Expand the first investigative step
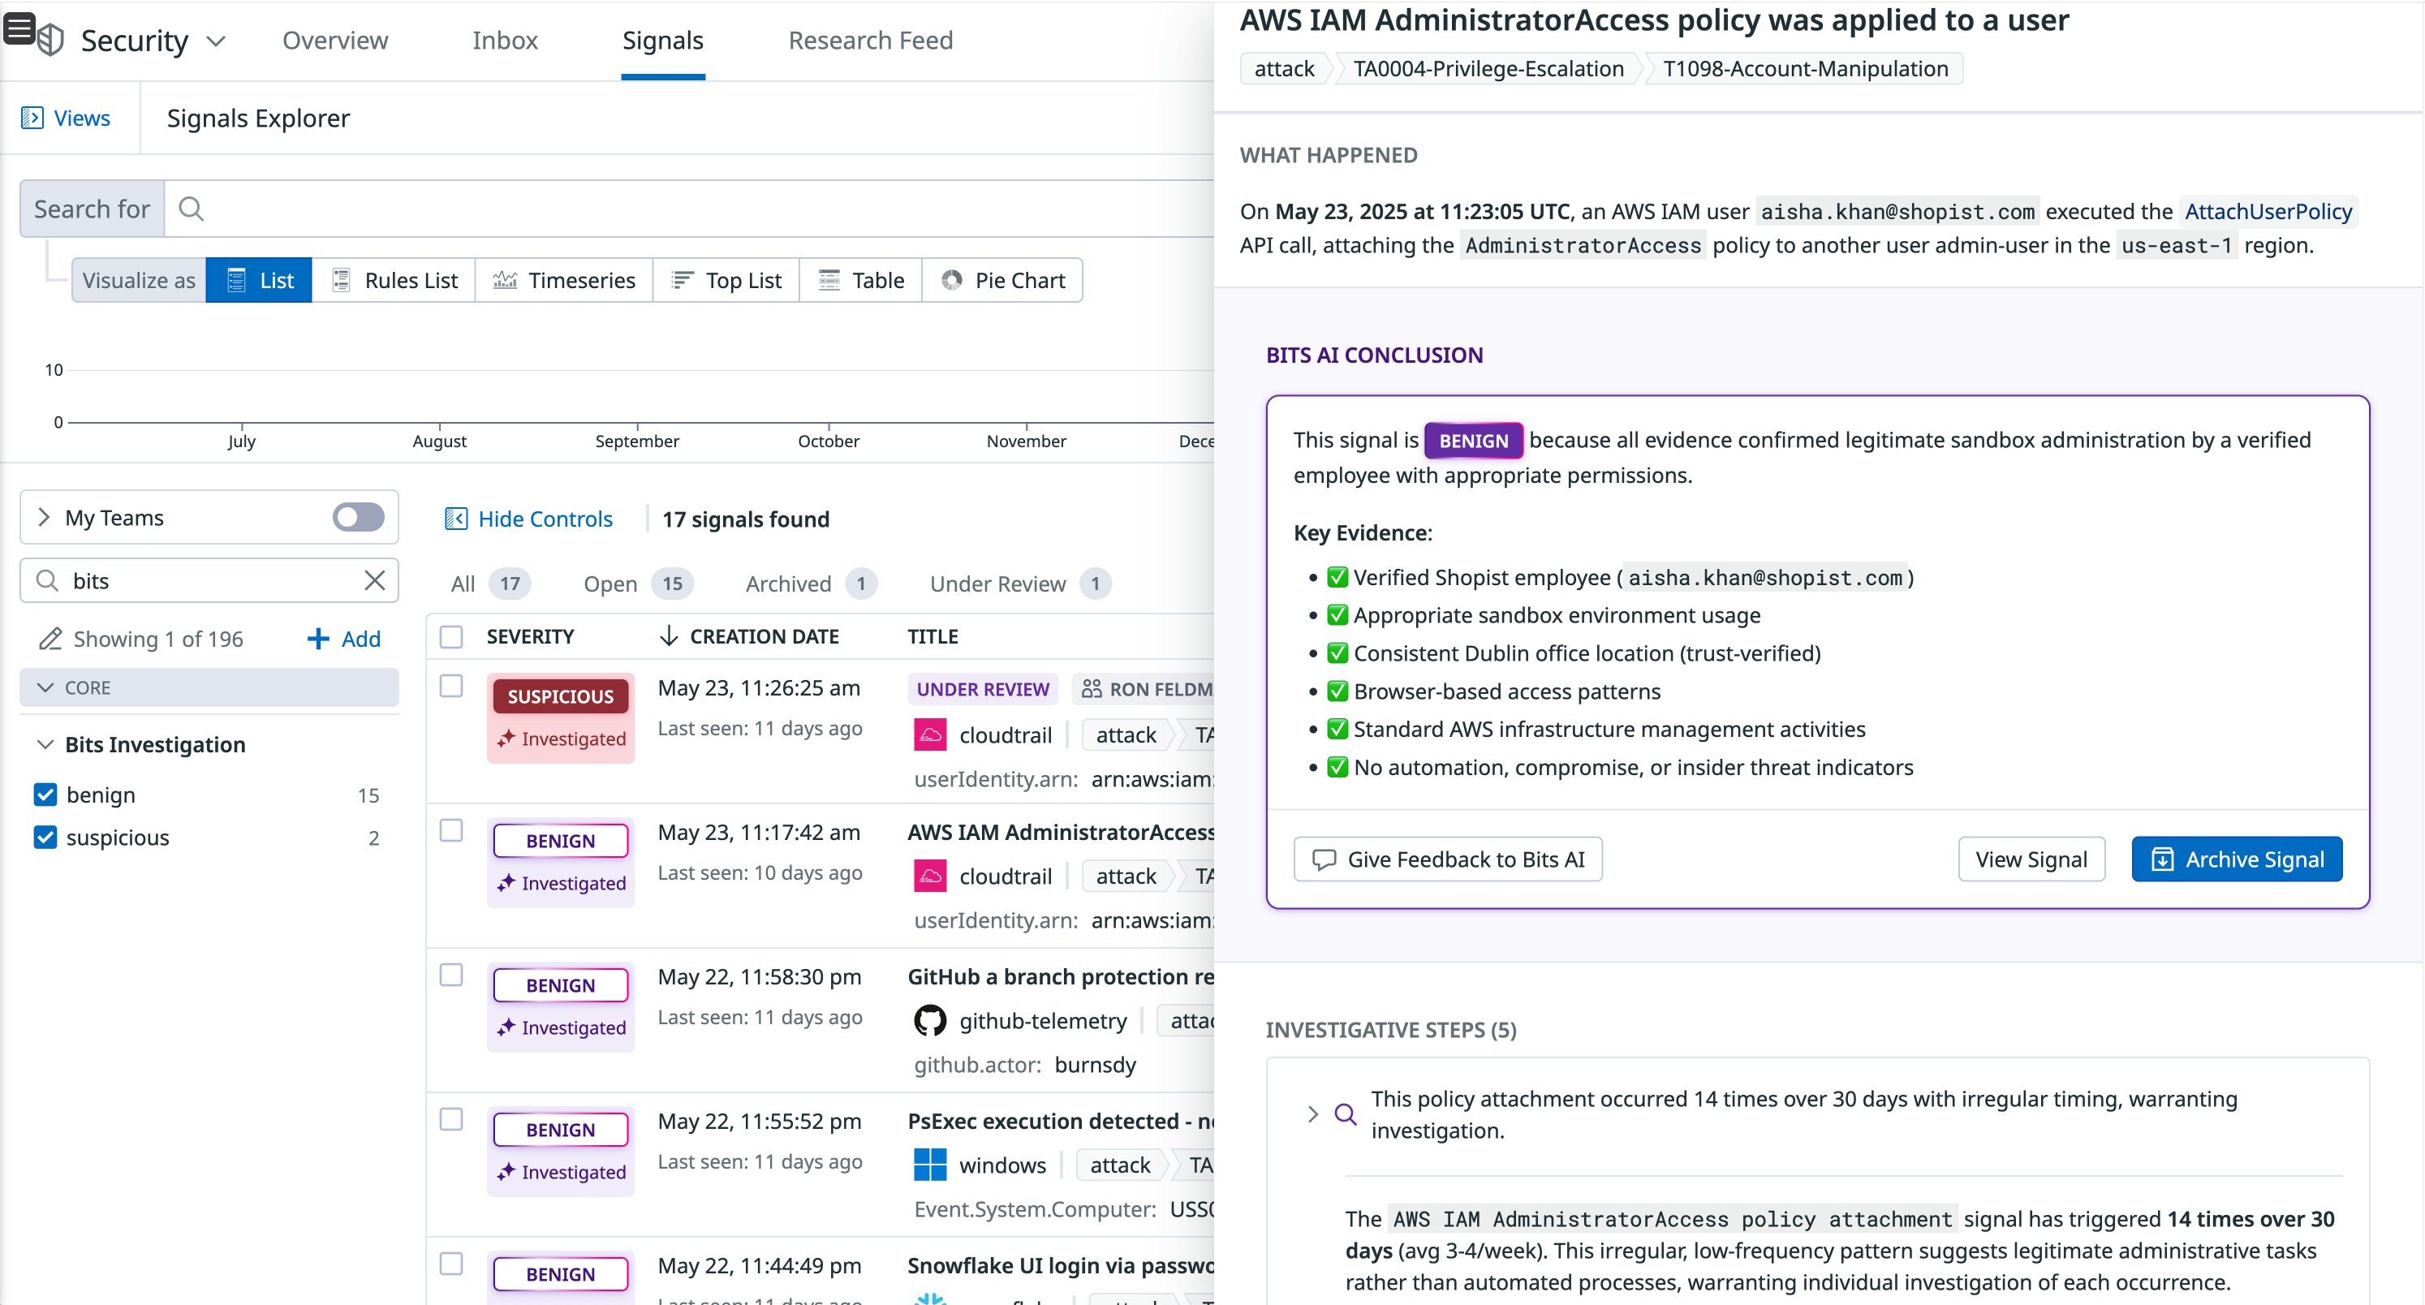 coord(1313,1113)
